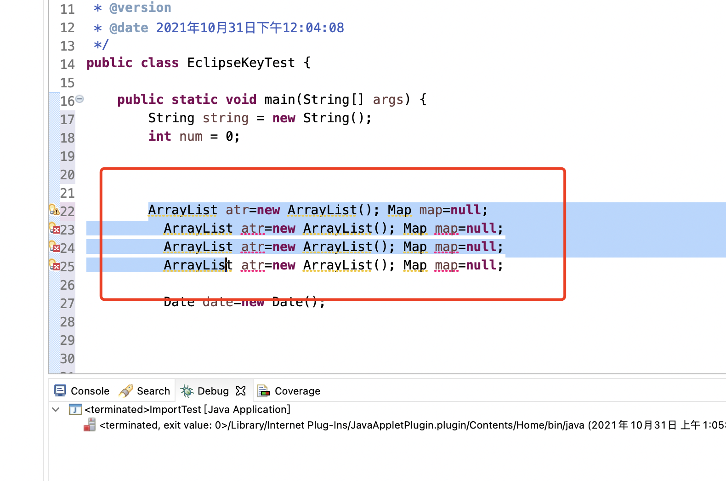Fold the main method at line 16

point(80,99)
